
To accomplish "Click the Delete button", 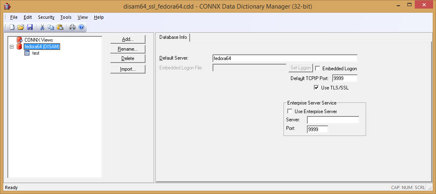I will pyautogui.click(x=128, y=58).
